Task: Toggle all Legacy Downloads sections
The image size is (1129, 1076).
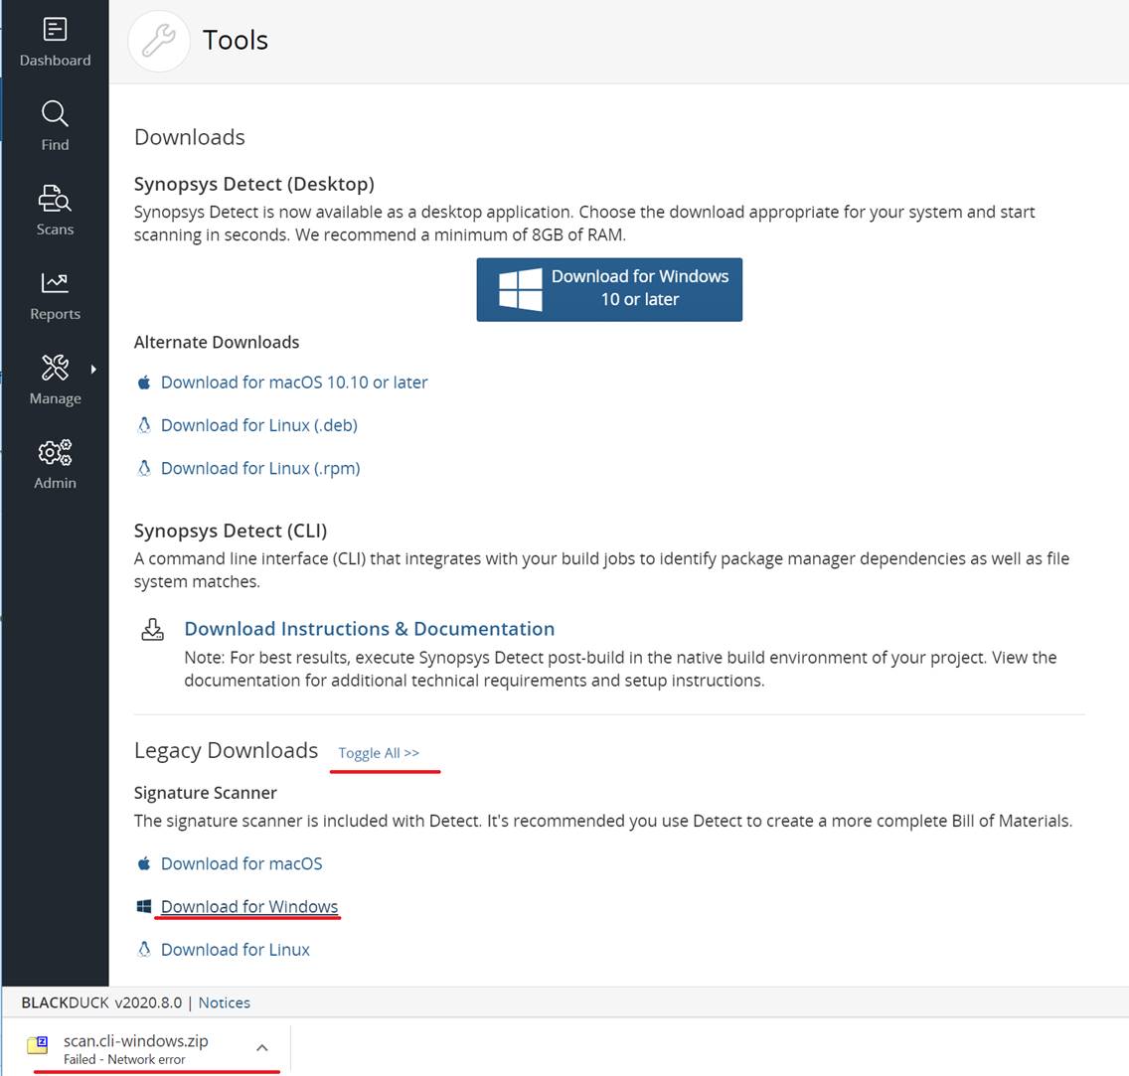Action: pos(379,753)
